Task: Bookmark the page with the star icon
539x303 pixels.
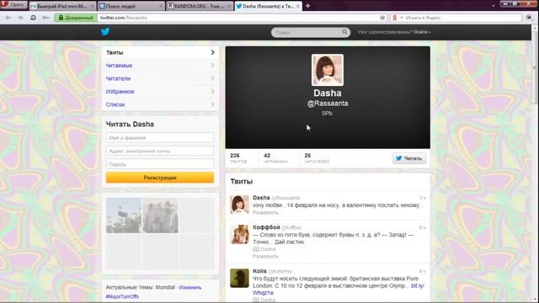Action: tap(382, 18)
